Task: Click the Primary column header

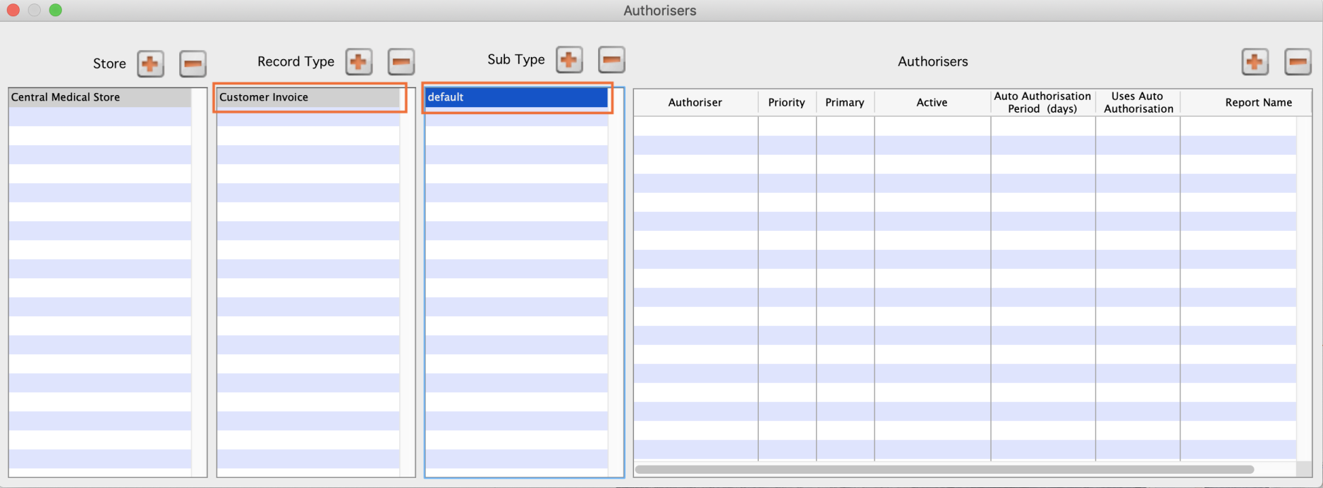Action: click(x=844, y=103)
